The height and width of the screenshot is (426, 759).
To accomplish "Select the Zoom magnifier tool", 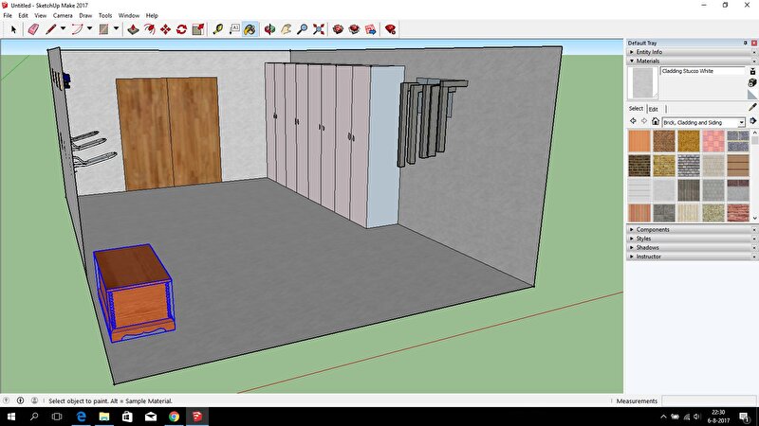I will pos(302,29).
